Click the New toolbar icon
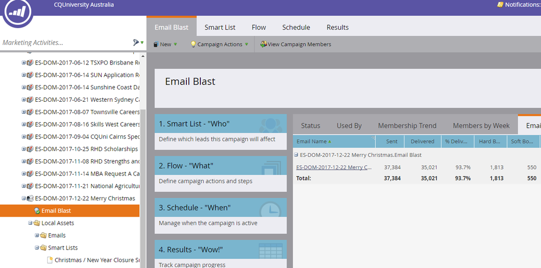 pyautogui.click(x=156, y=44)
